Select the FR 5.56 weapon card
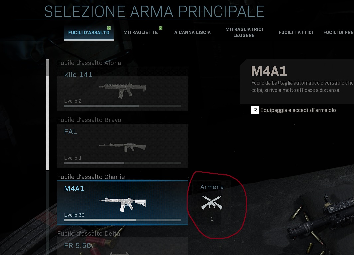The width and height of the screenshot is (354, 255). click(122, 246)
